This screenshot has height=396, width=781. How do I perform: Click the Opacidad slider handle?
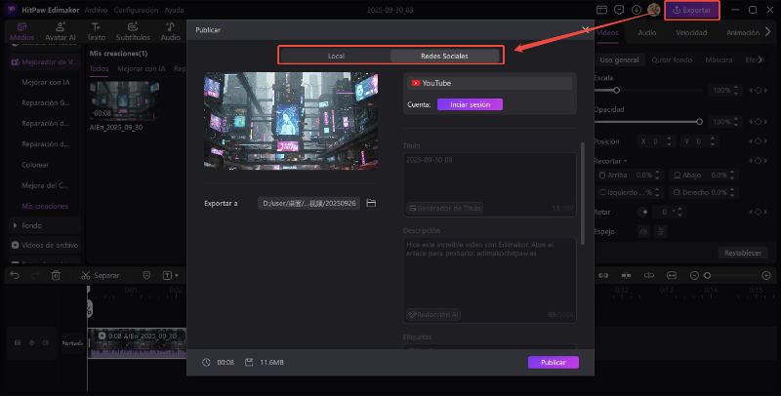point(699,122)
